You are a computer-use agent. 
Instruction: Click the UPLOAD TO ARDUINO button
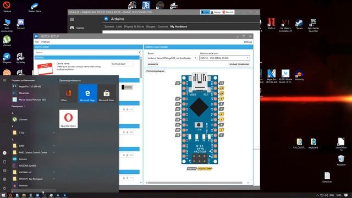click(239, 64)
